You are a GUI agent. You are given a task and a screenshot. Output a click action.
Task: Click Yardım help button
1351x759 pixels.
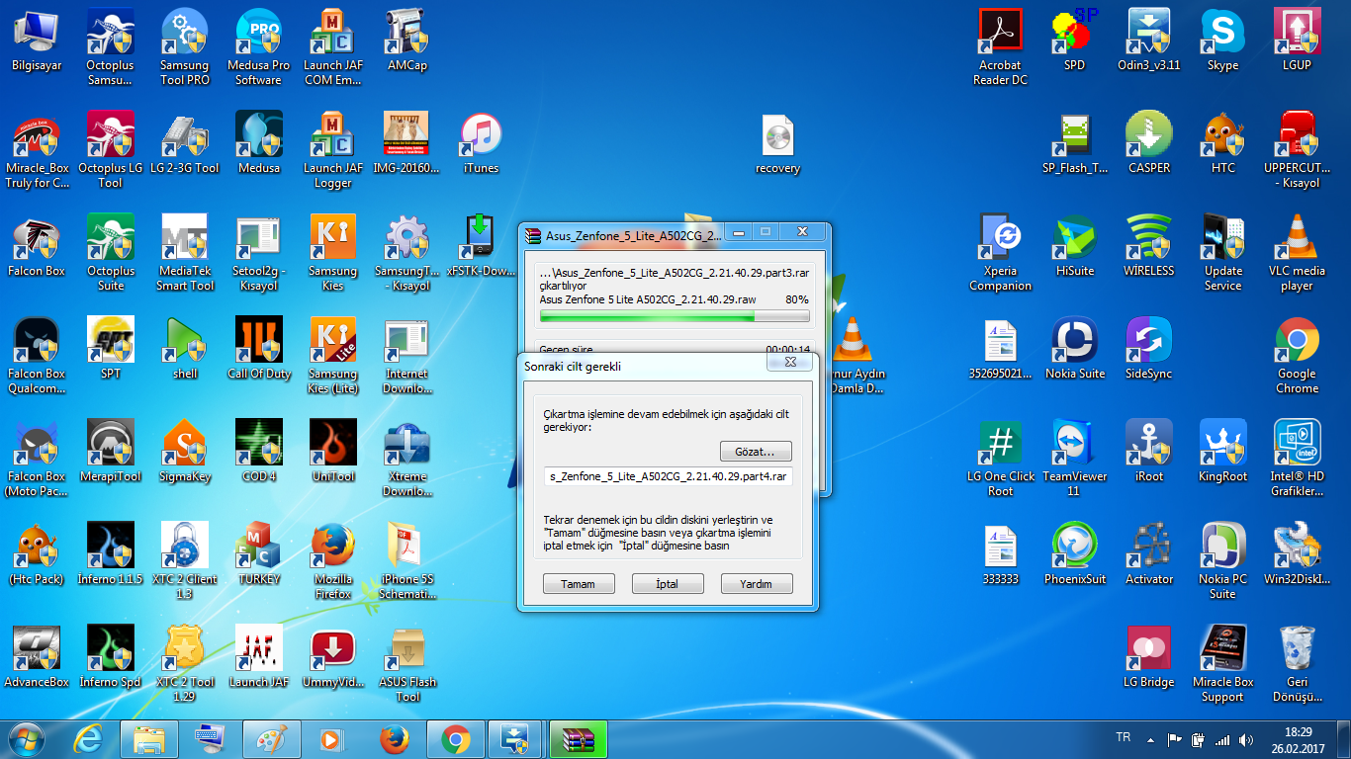tap(757, 584)
